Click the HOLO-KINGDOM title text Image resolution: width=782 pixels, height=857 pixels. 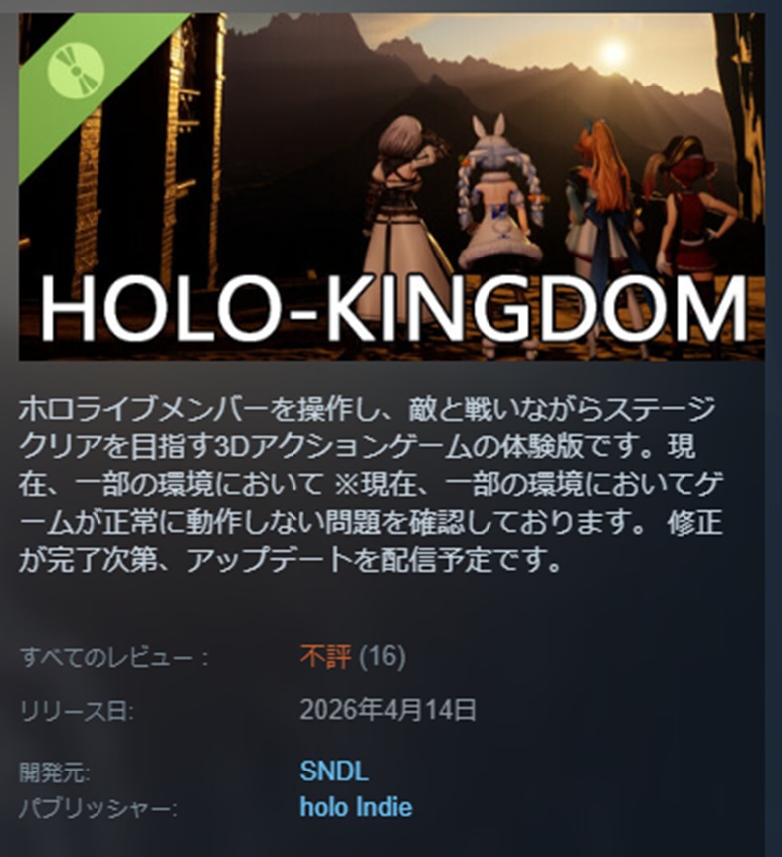[393, 309]
